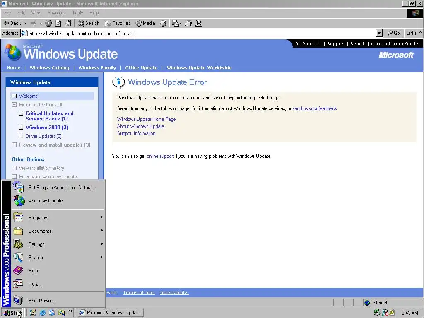Image resolution: width=424 pixels, height=318 pixels.
Task: Click Windows Update logo globe icon
Action: click(13, 52)
